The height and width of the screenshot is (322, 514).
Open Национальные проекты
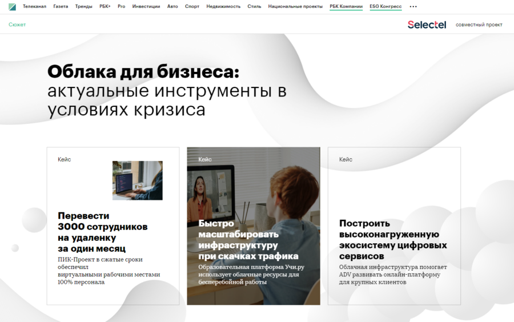pos(295,6)
